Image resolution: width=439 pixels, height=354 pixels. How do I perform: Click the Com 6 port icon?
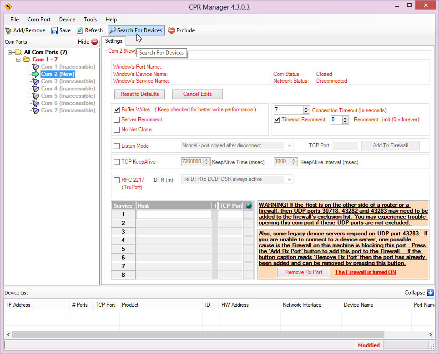(35, 103)
